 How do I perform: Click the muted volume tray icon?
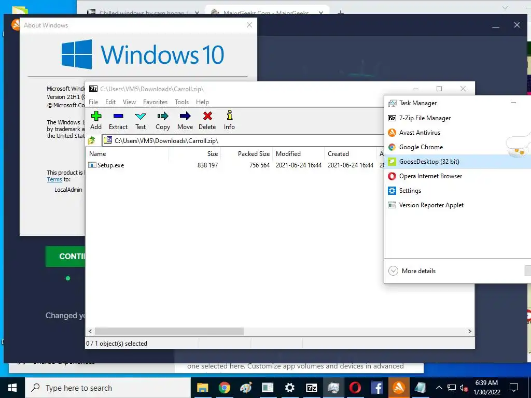coord(464,388)
